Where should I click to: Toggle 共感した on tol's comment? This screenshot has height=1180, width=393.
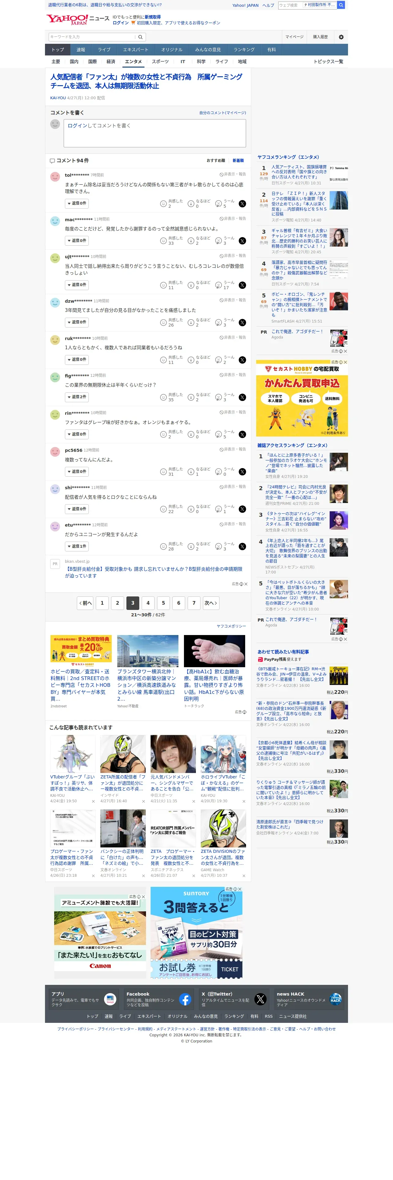[172, 204]
